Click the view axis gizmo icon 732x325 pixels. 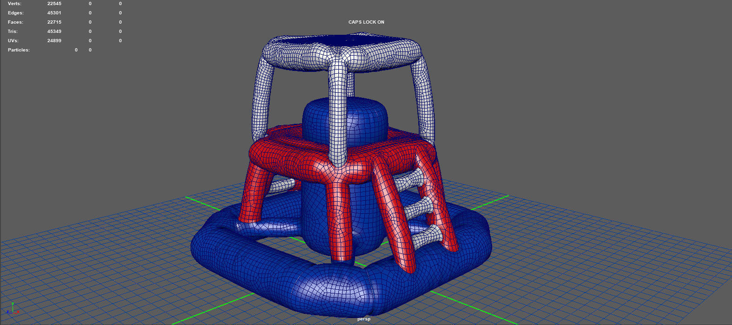click(x=13, y=309)
